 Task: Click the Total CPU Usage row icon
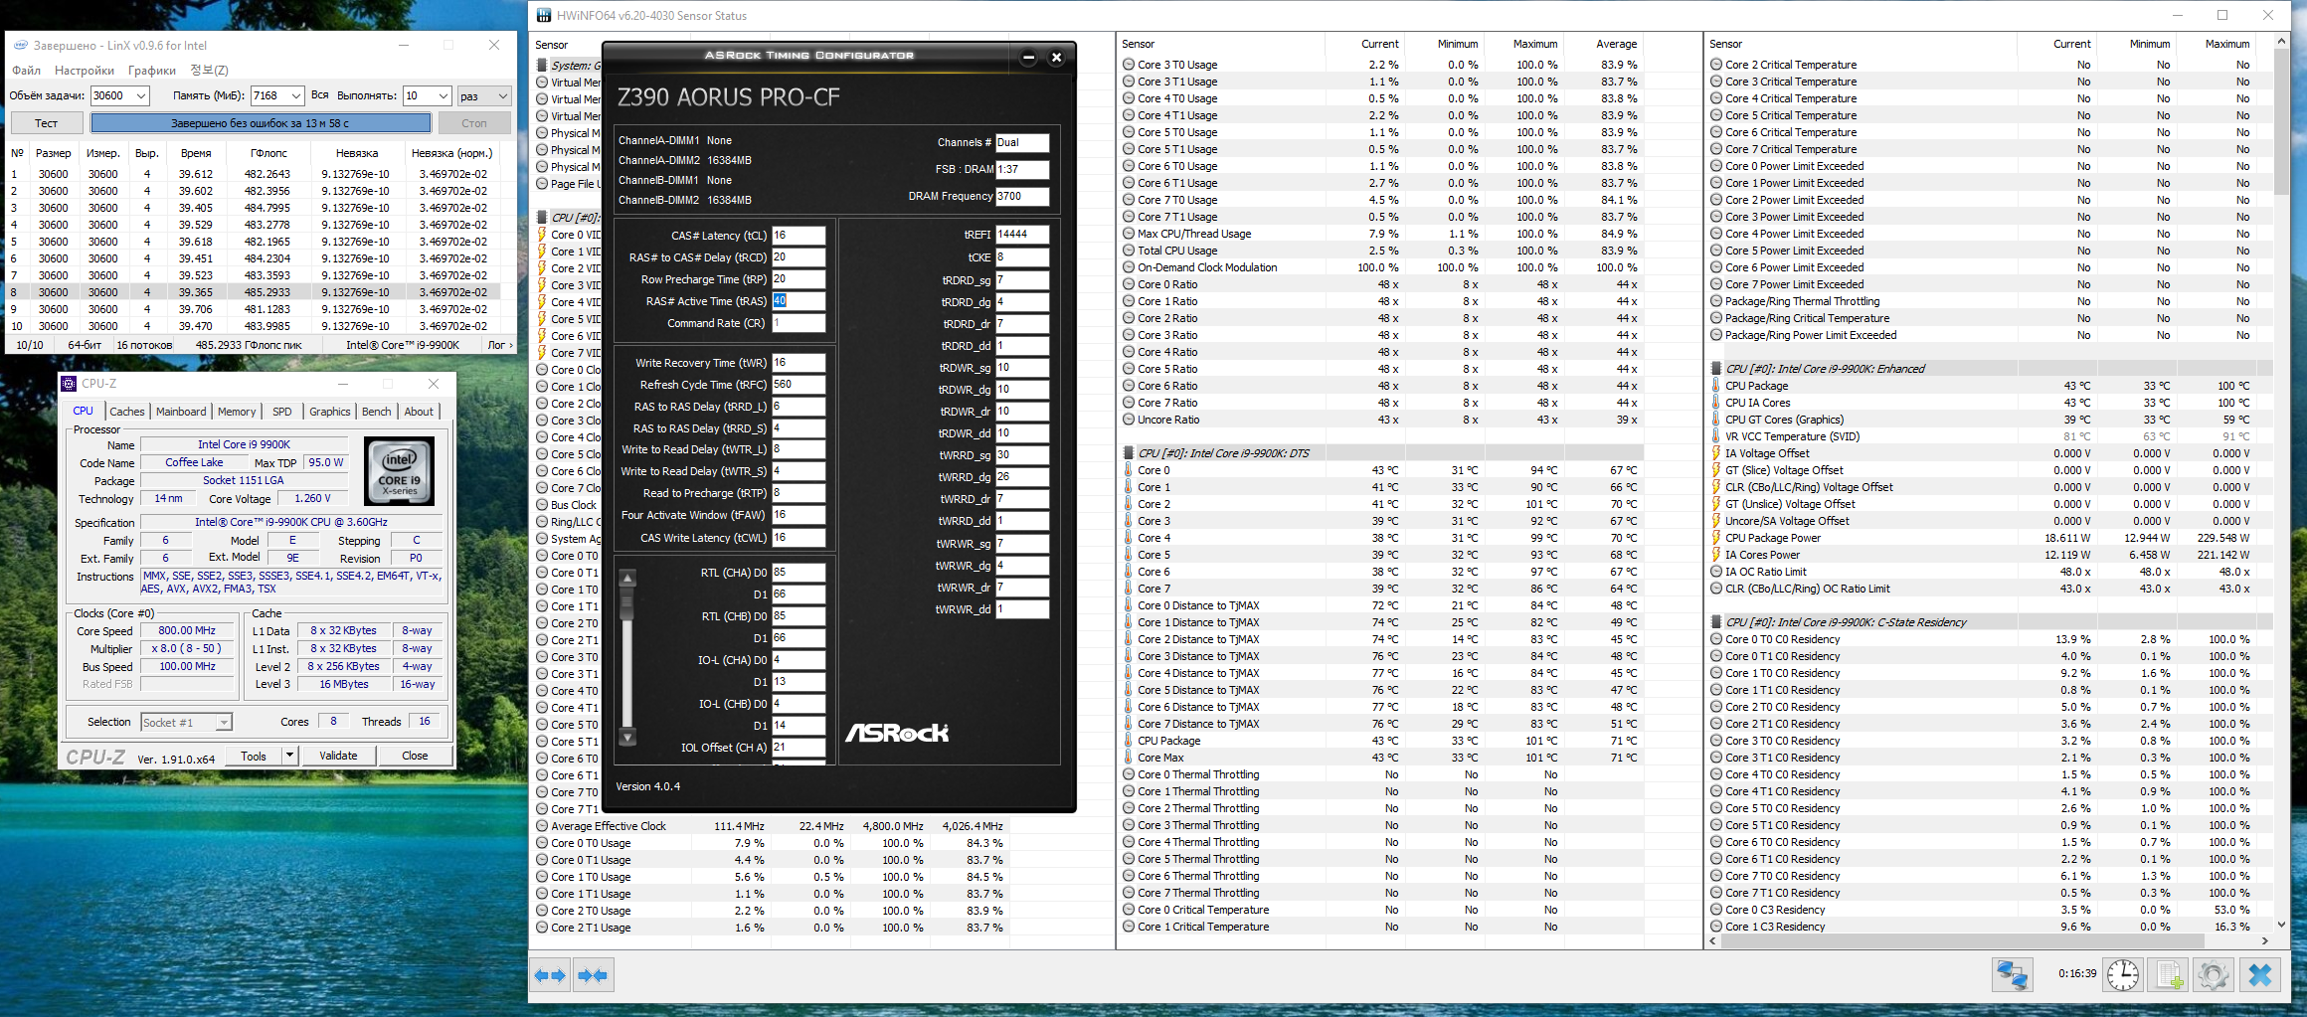point(1129,251)
